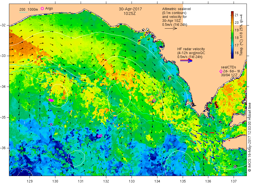253x185 pixels.
Task: Click the magenta sealCTDs diamond legend symbol
Action: pos(221,71)
